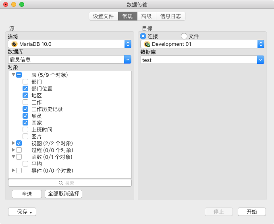This screenshot has height=224, width=274.
Task: Check the 事件 (0/0 个对象) checkbox
Action: (x=19, y=171)
